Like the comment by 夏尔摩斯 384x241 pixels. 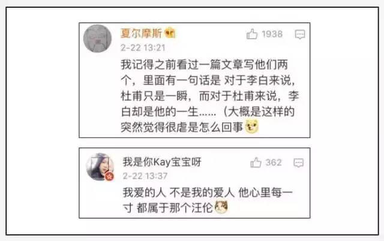click(x=252, y=34)
